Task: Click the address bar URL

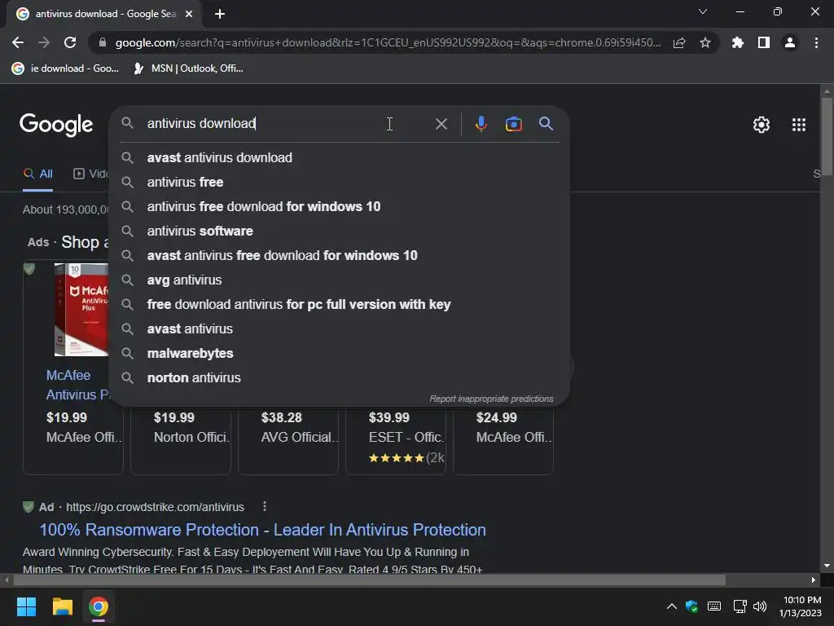Action: pyautogui.click(x=388, y=42)
